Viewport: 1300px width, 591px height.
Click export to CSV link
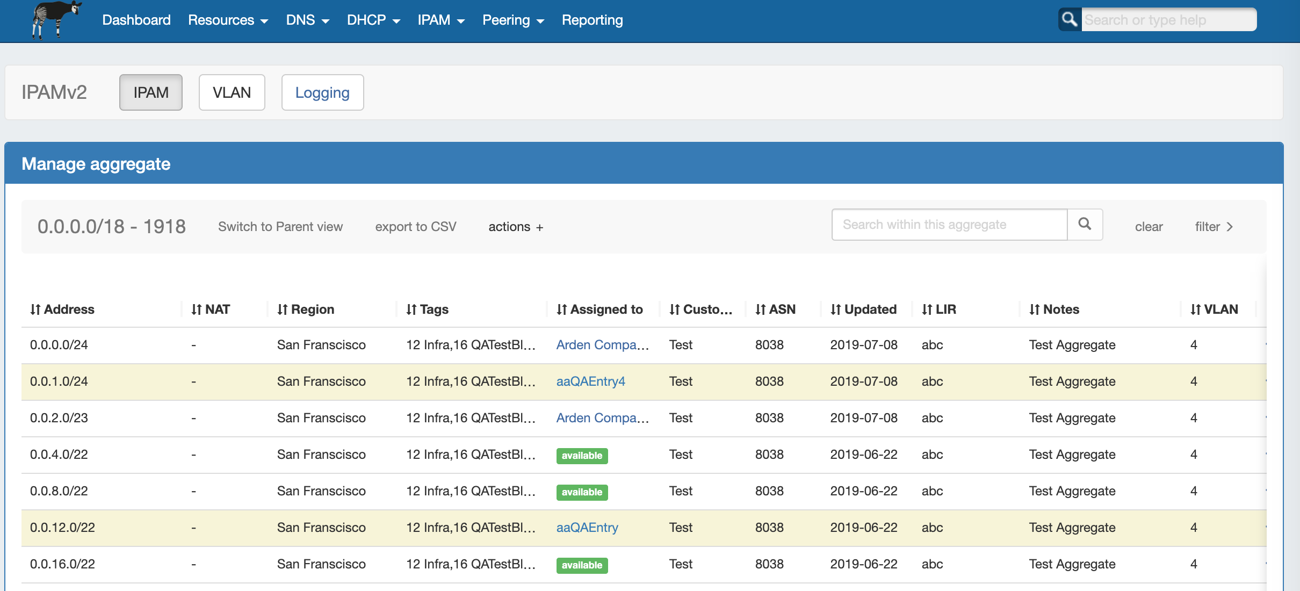pos(416,227)
